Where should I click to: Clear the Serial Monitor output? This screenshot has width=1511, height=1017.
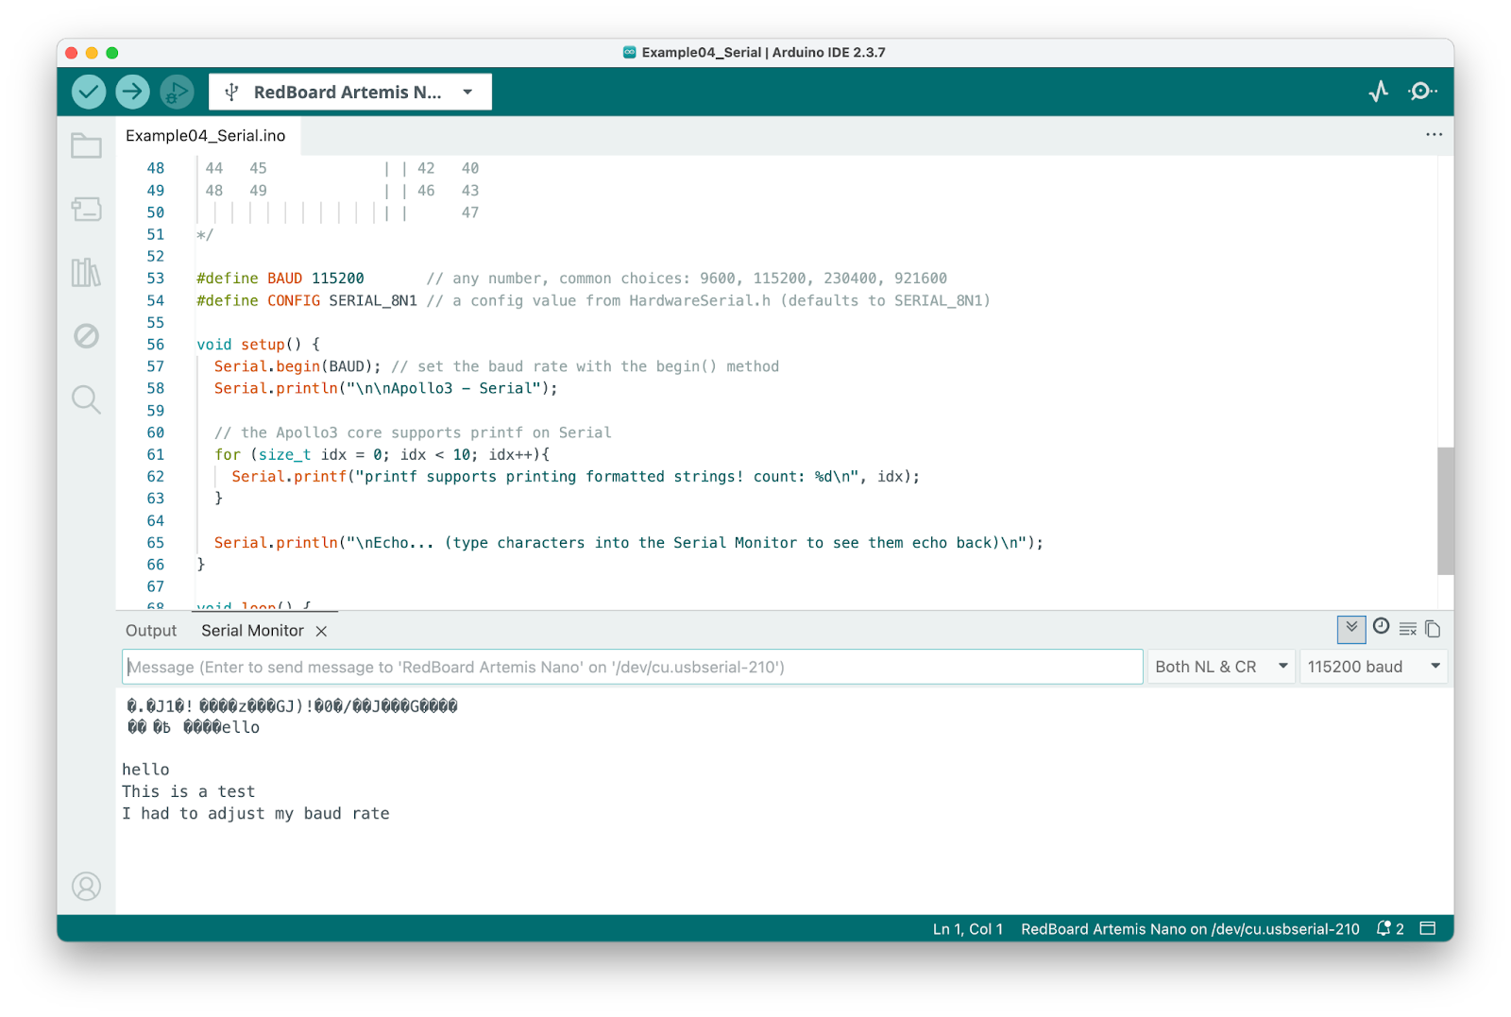[x=1407, y=628]
